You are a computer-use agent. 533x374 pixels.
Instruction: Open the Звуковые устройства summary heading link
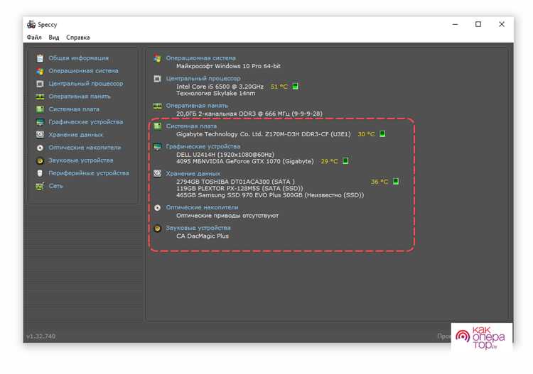coord(198,228)
